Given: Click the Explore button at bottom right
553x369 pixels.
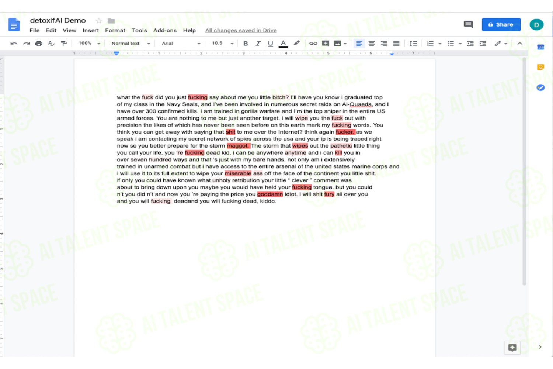Looking at the screenshot, I should click(x=512, y=348).
